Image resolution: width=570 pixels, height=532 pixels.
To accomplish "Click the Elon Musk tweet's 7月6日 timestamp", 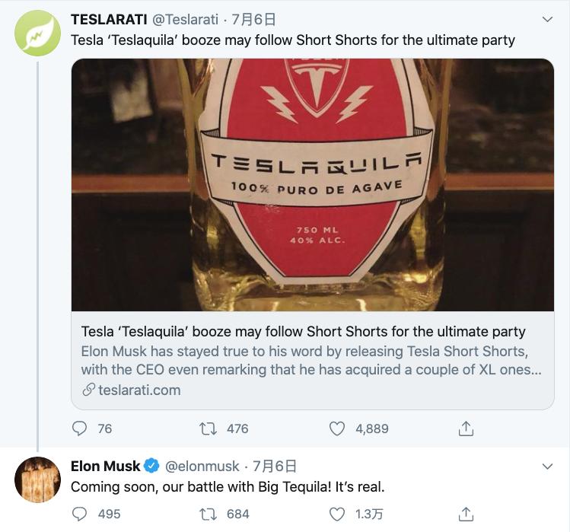I will tap(274, 466).
